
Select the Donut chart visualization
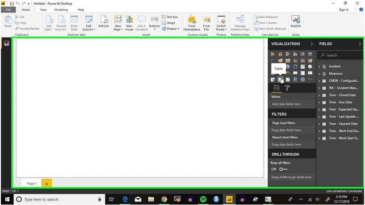[x=295, y=67]
